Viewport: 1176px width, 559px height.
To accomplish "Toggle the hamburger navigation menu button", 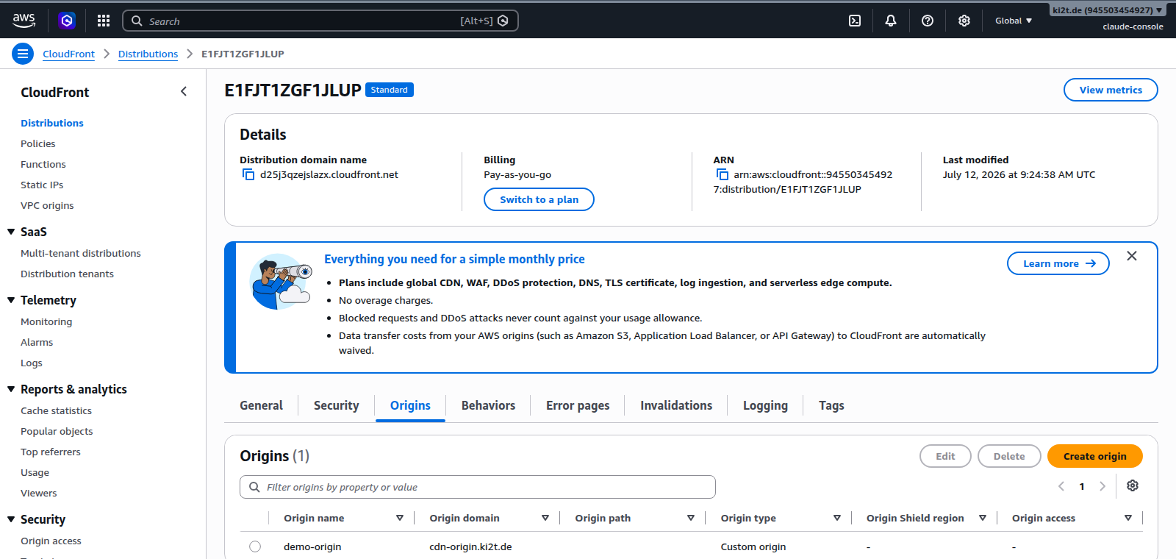I will (23, 54).
